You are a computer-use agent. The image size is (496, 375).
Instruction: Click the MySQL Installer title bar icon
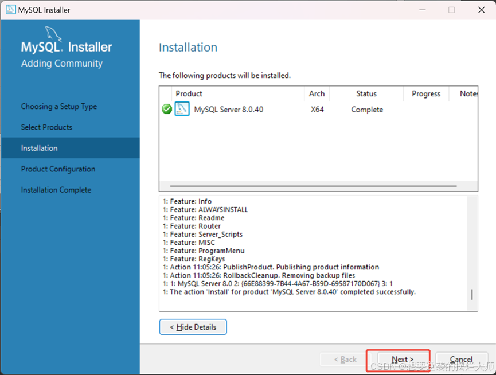tap(11, 10)
